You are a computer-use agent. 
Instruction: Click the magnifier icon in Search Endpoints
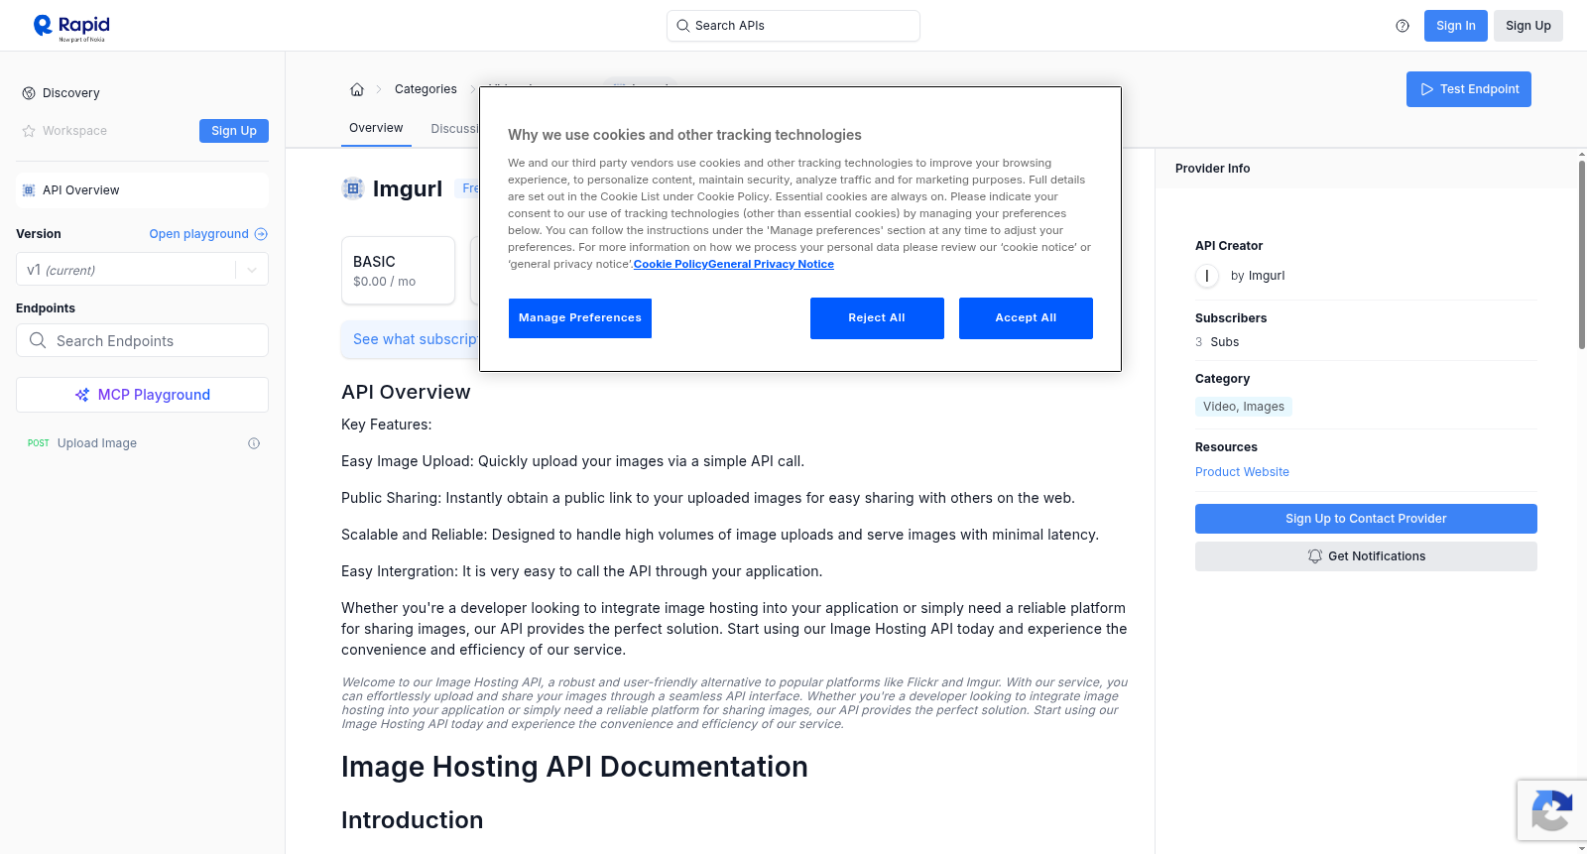pyautogui.click(x=38, y=340)
